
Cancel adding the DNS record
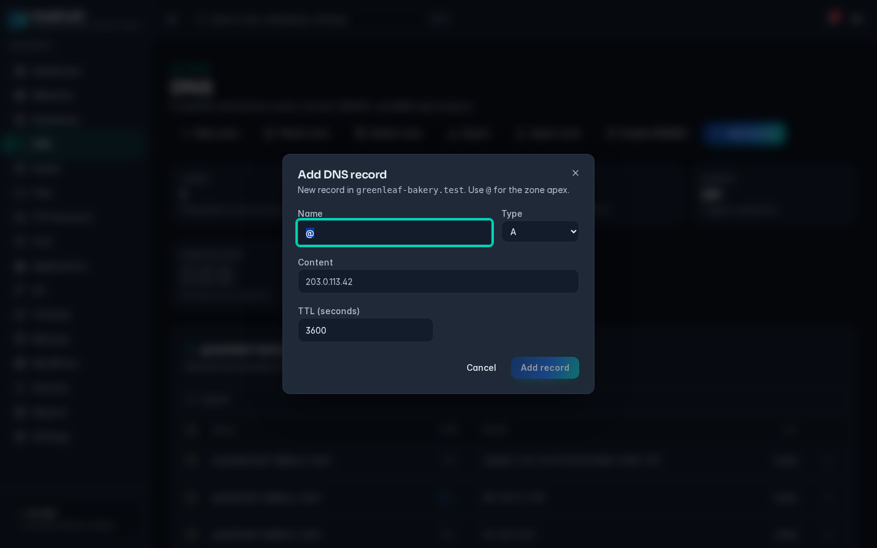481,368
